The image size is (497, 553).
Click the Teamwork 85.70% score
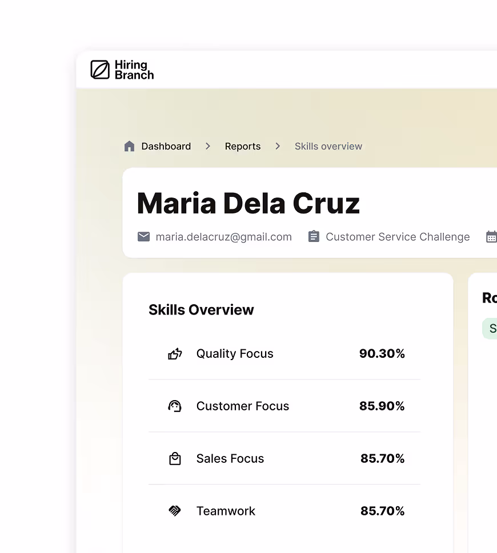[x=382, y=511]
